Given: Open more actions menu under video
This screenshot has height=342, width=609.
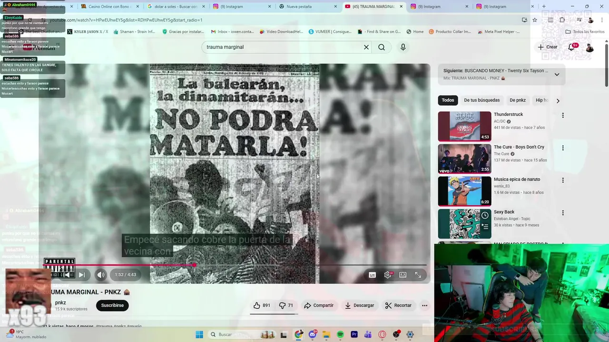Looking at the screenshot, I should [424, 305].
